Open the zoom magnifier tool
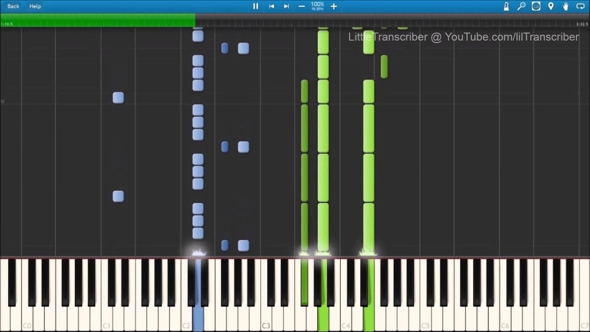 521,6
